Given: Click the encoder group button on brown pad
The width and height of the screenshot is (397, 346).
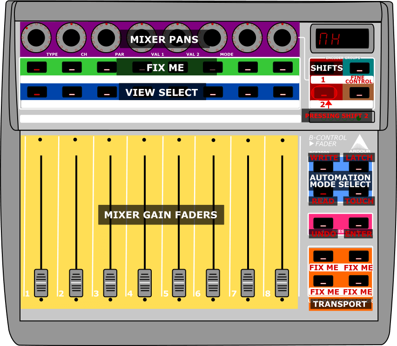Looking at the screenshot, I should 359,93.
